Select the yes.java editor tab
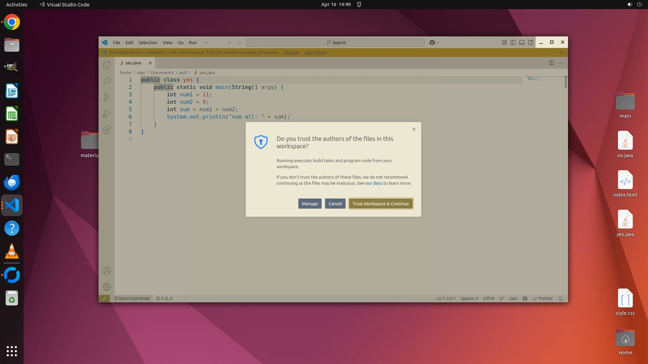 tap(133, 63)
